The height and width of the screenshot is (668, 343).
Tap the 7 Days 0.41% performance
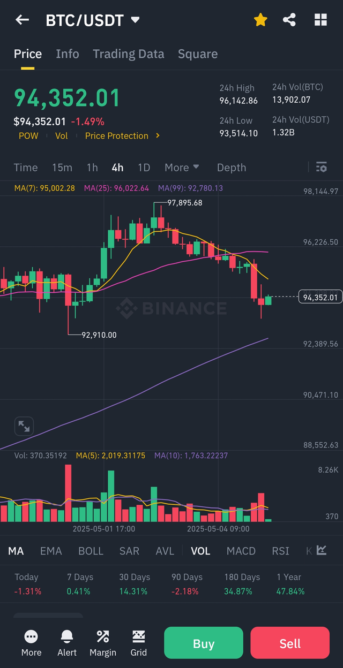tap(80, 584)
